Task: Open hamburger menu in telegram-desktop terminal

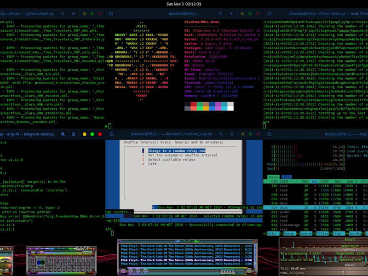Action: click(x=74, y=134)
